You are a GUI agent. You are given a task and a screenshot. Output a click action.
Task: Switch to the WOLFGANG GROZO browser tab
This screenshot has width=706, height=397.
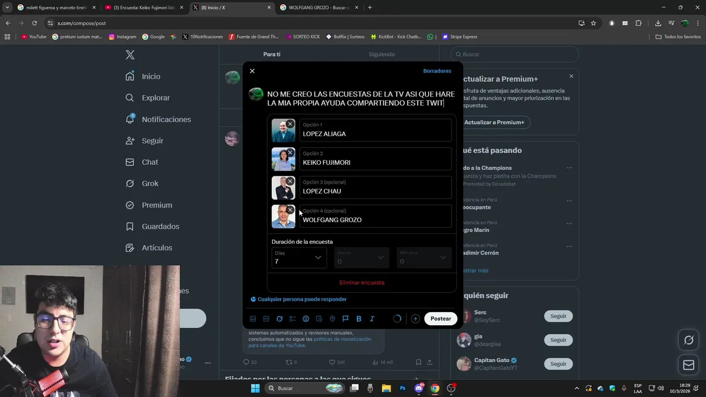coord(319,8)
